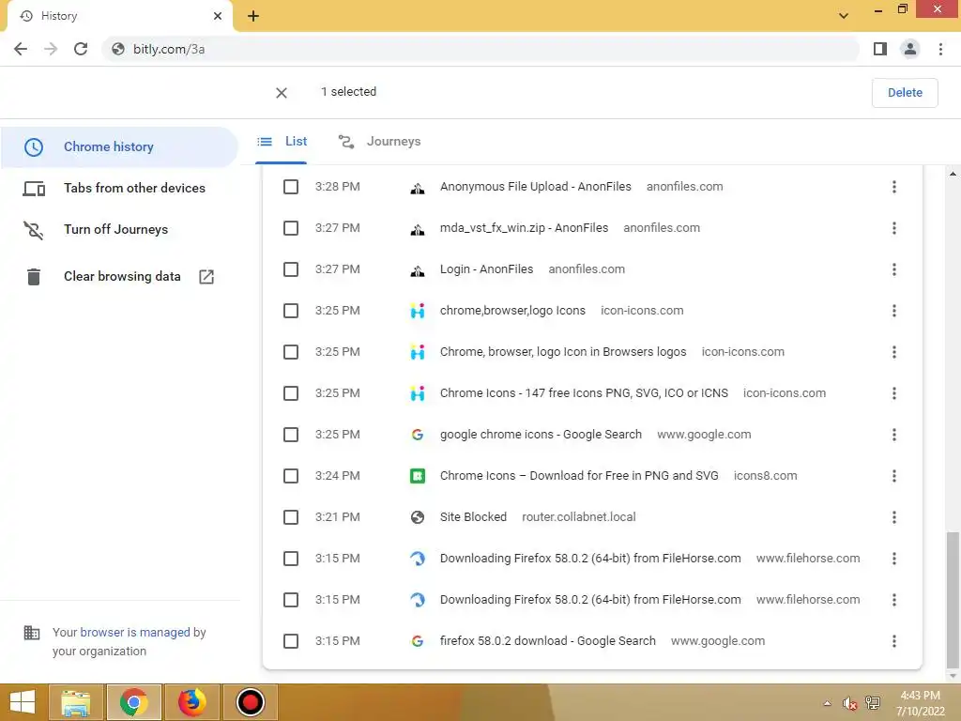Click the external link icon beside Clear browsing data
The image size is (961, 721).
tap(206, 277)
